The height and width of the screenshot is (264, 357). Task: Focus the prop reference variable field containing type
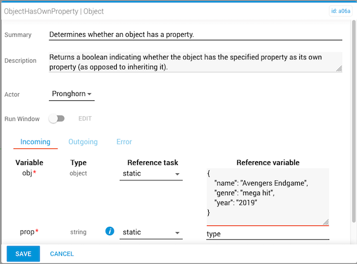267,234
